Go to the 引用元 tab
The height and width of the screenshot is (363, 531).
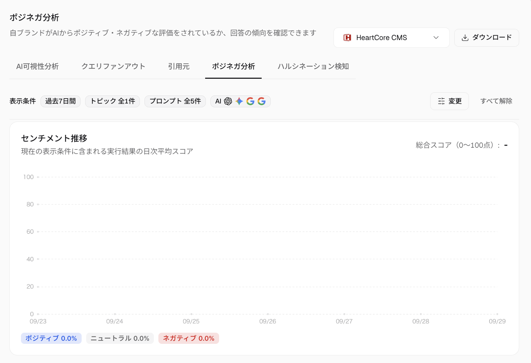179,66
